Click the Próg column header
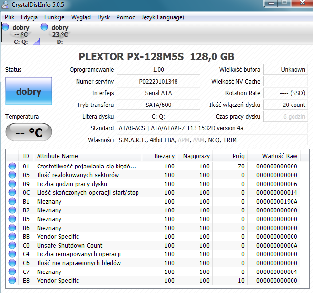The image size is (313, 293). point(230,156)
